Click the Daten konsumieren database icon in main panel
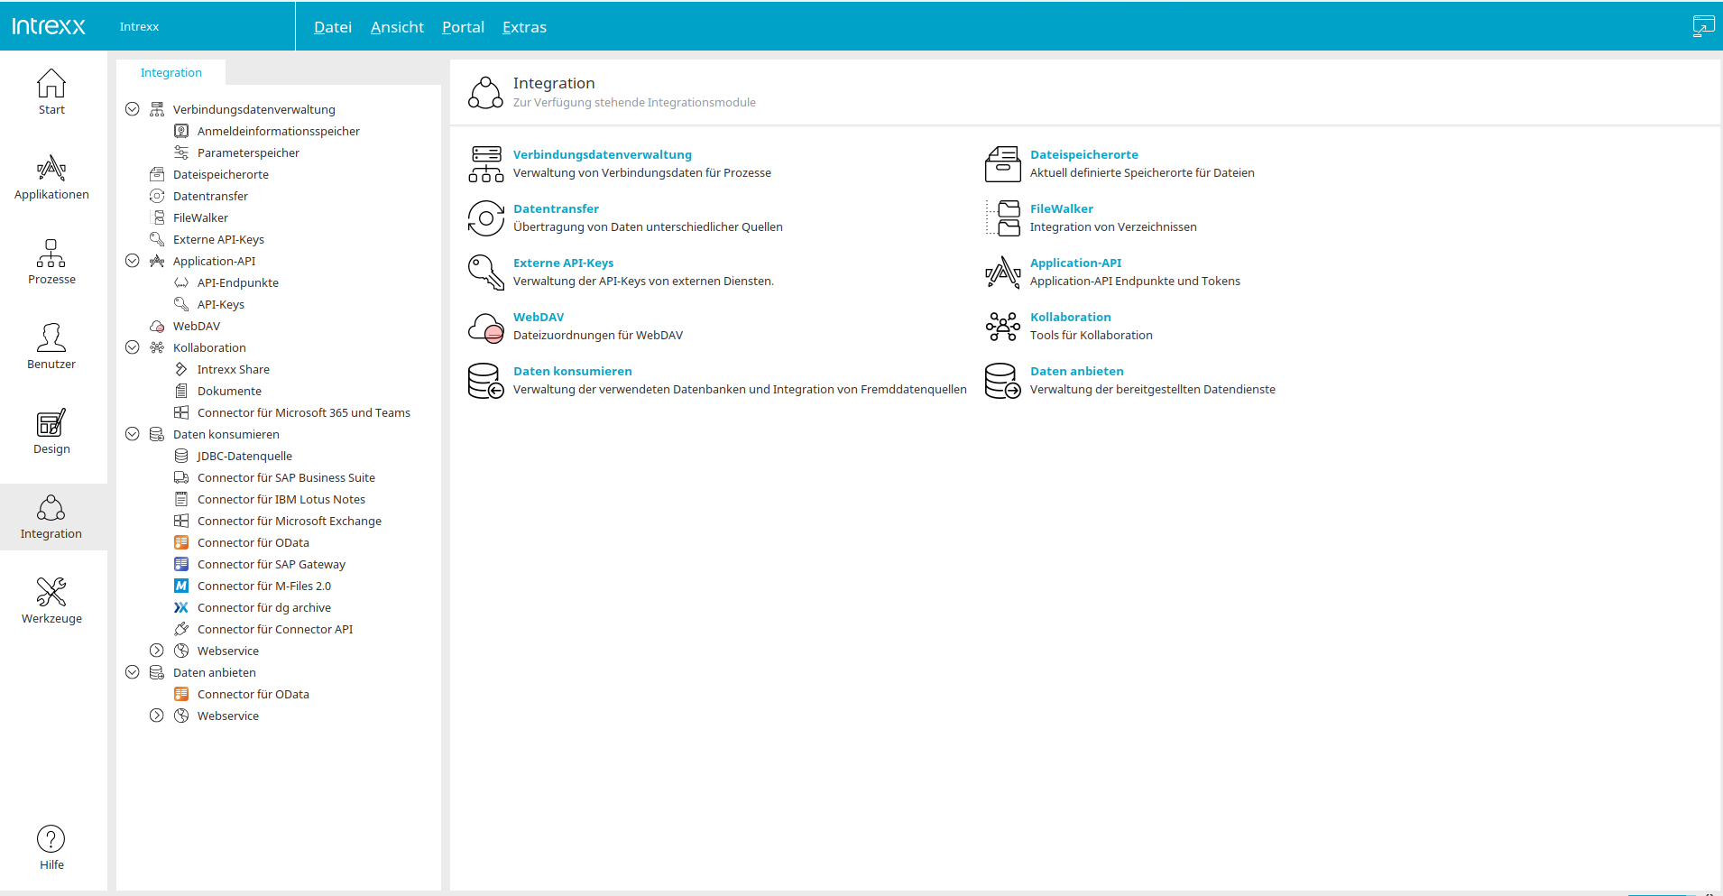This screenshot has width=1723, height=896. [x=486, y=381]
